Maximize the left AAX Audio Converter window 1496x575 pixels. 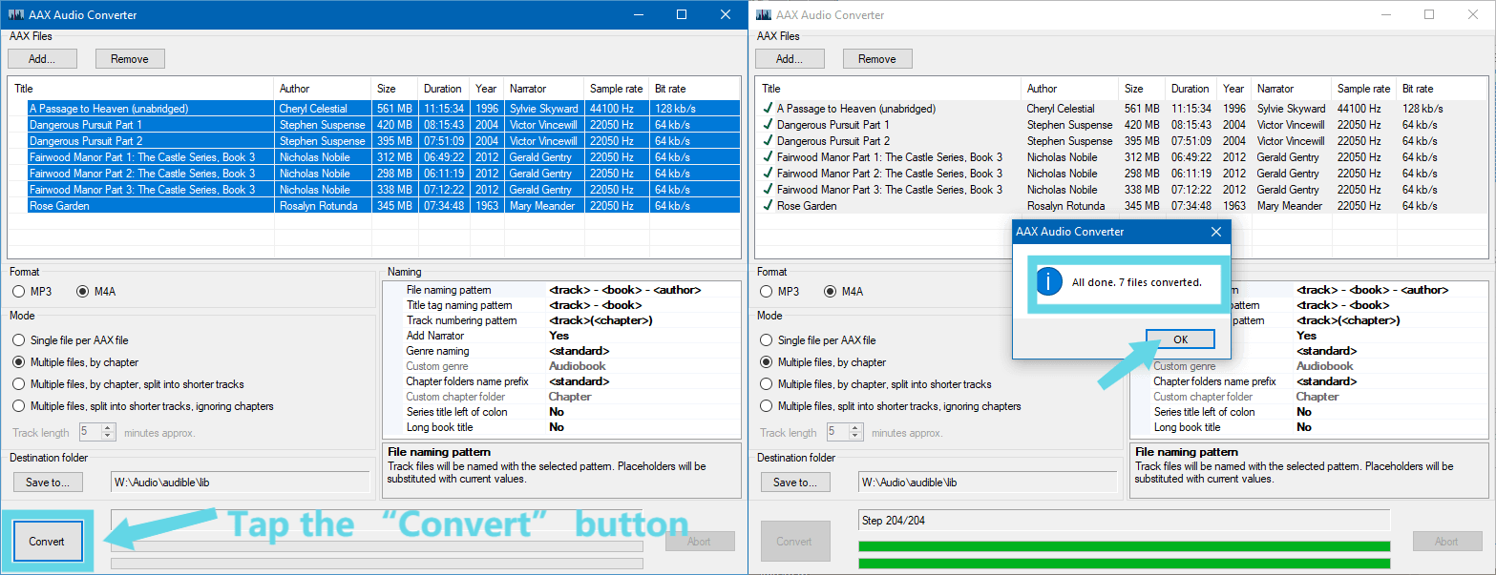coord(682,14)
